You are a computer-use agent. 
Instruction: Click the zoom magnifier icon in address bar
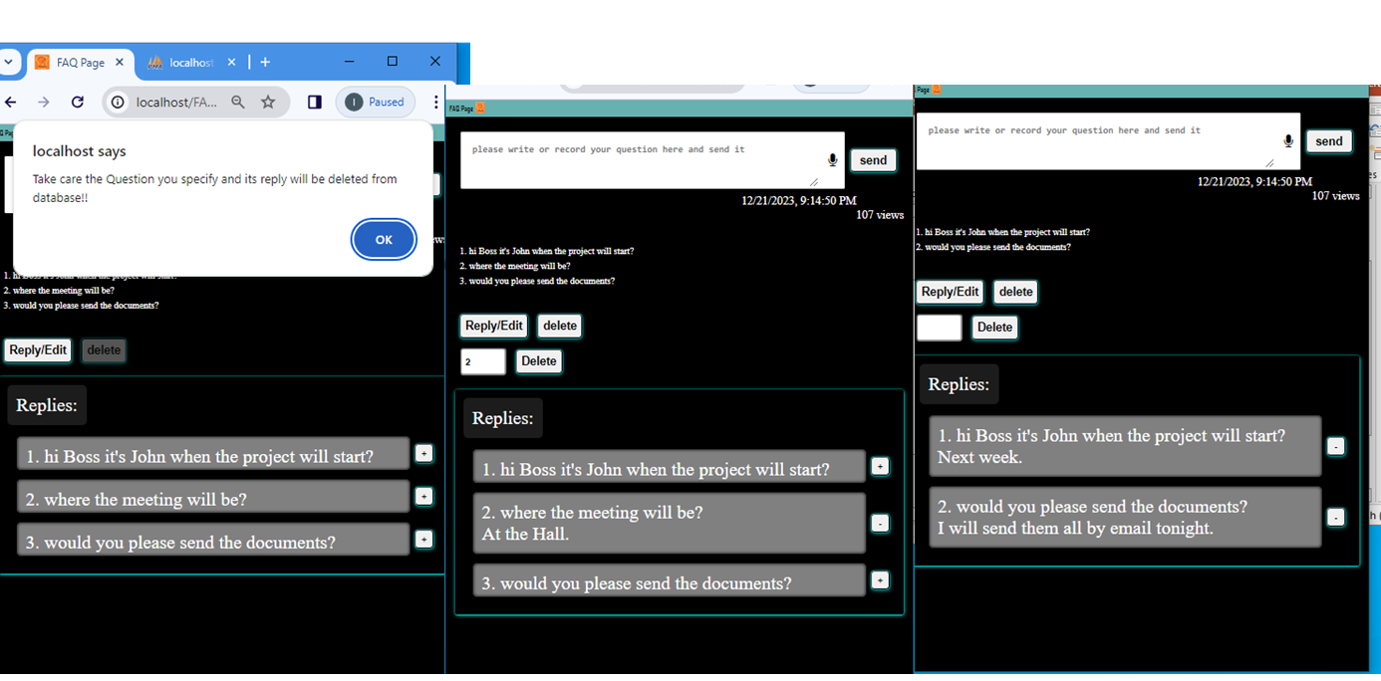[x=238, y=102]
